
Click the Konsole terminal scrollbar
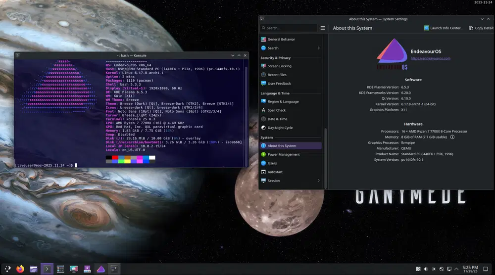246,117
